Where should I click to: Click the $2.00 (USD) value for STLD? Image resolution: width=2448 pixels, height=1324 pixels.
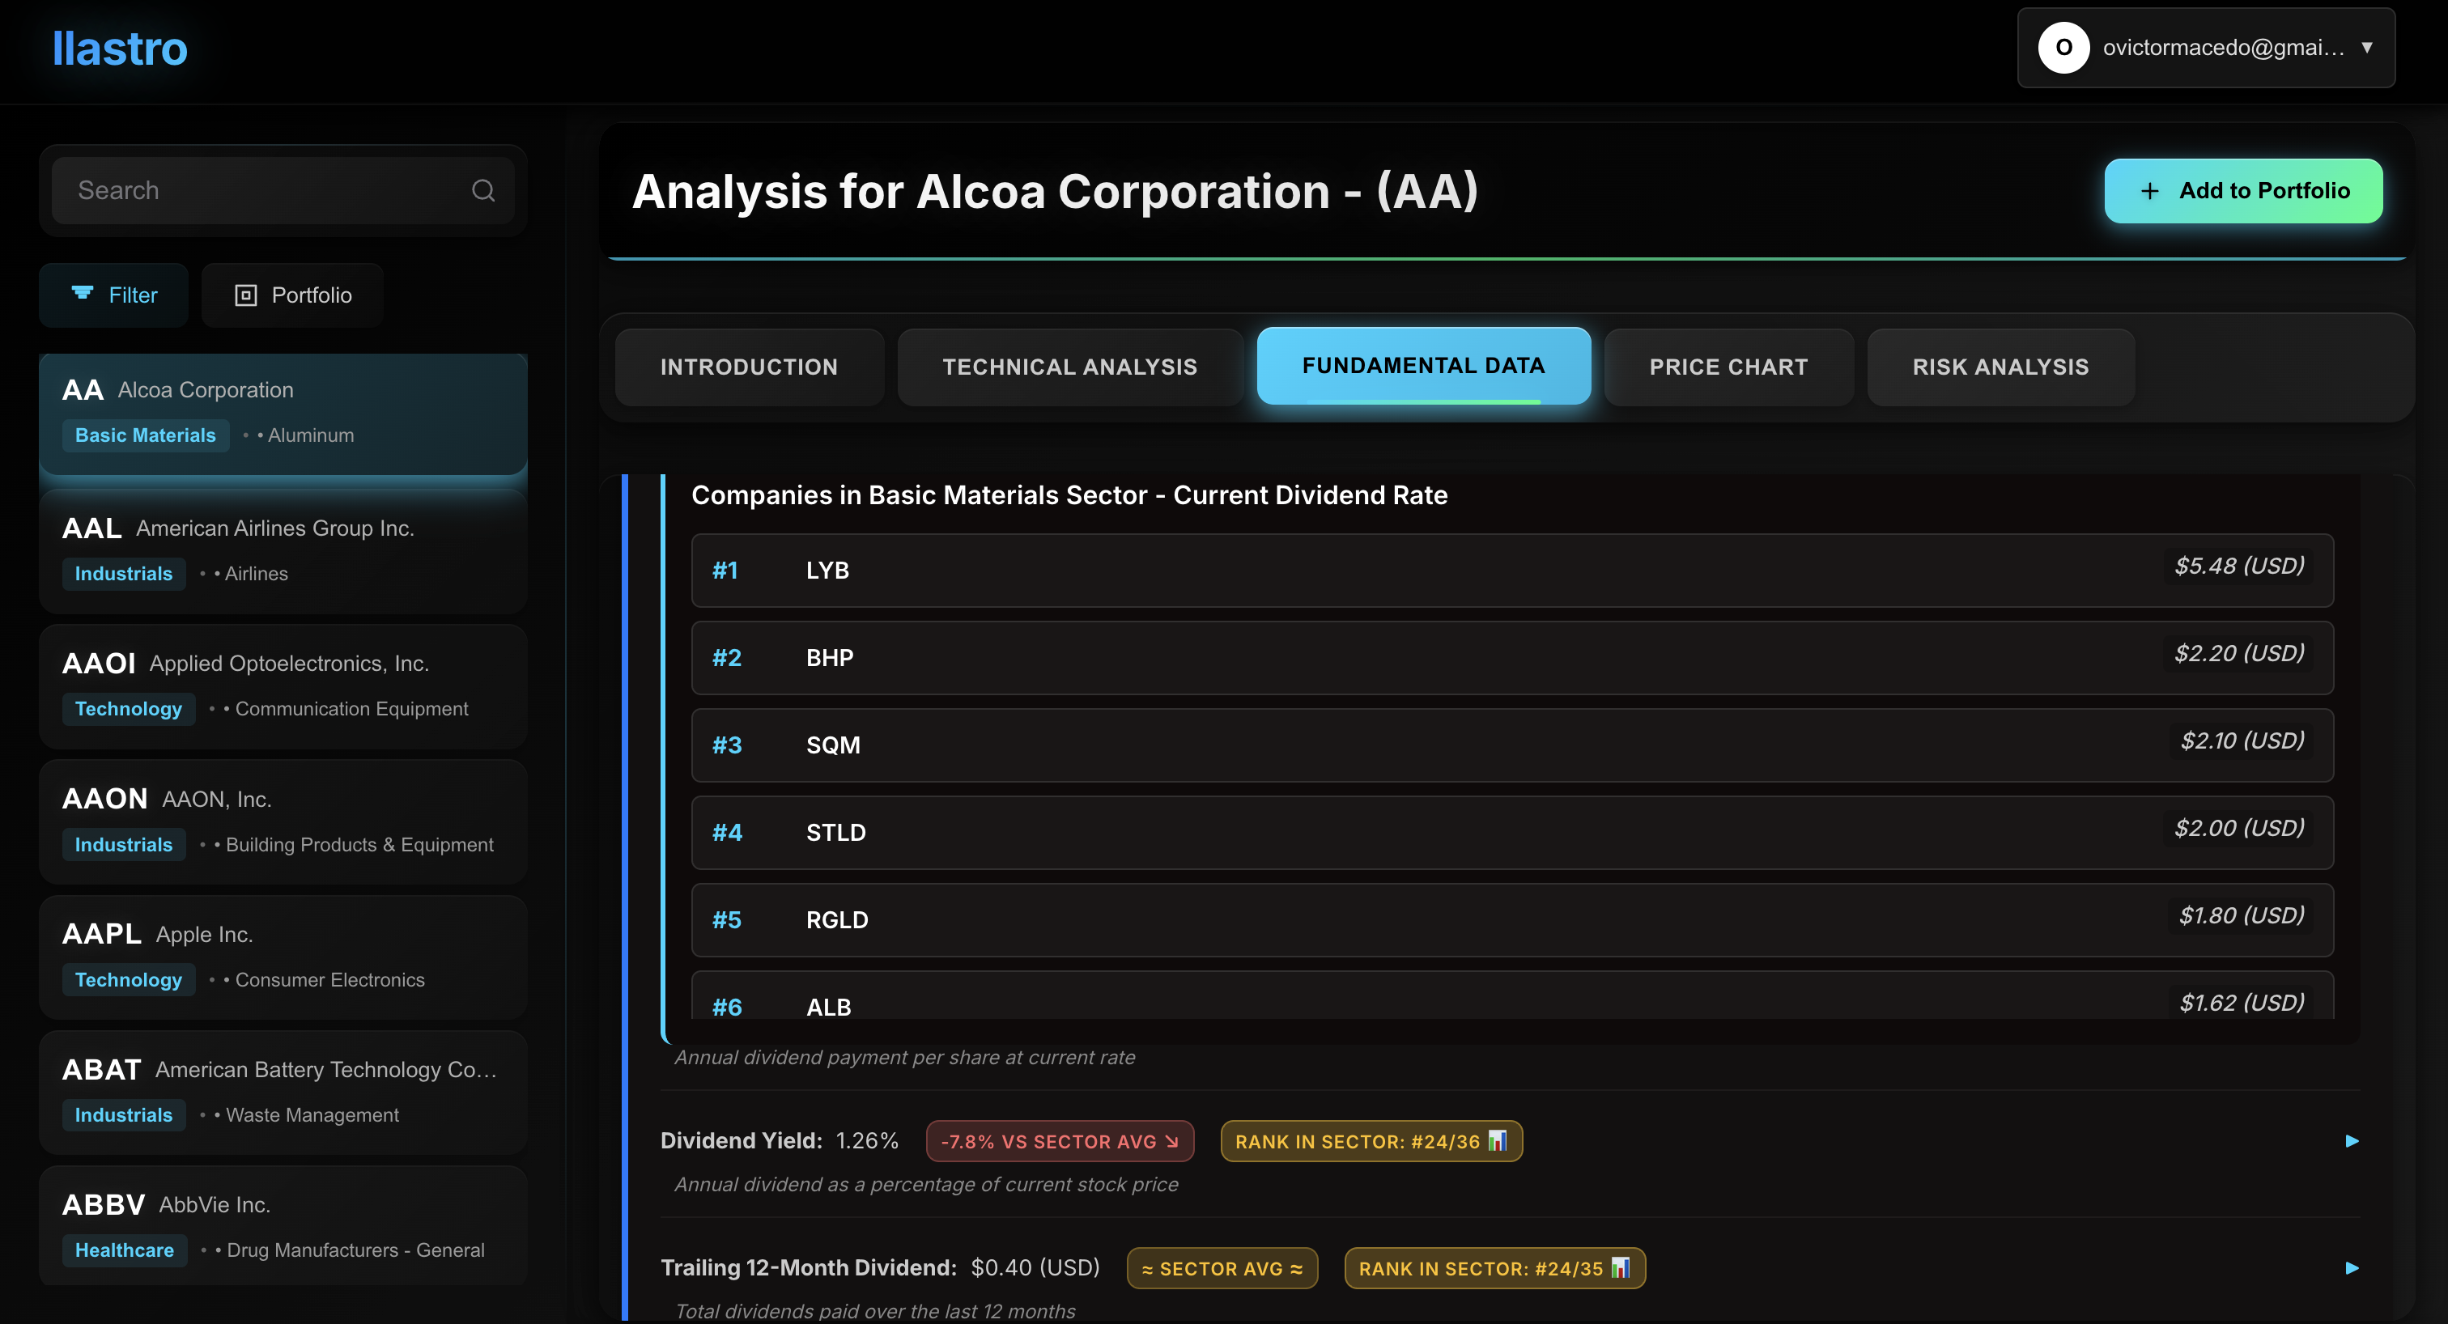(2239, 828)
